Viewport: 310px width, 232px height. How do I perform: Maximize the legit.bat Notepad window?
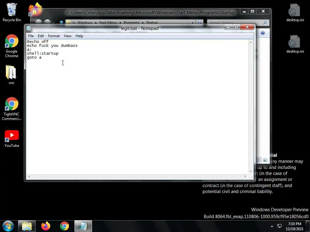[x=236, y=27]
